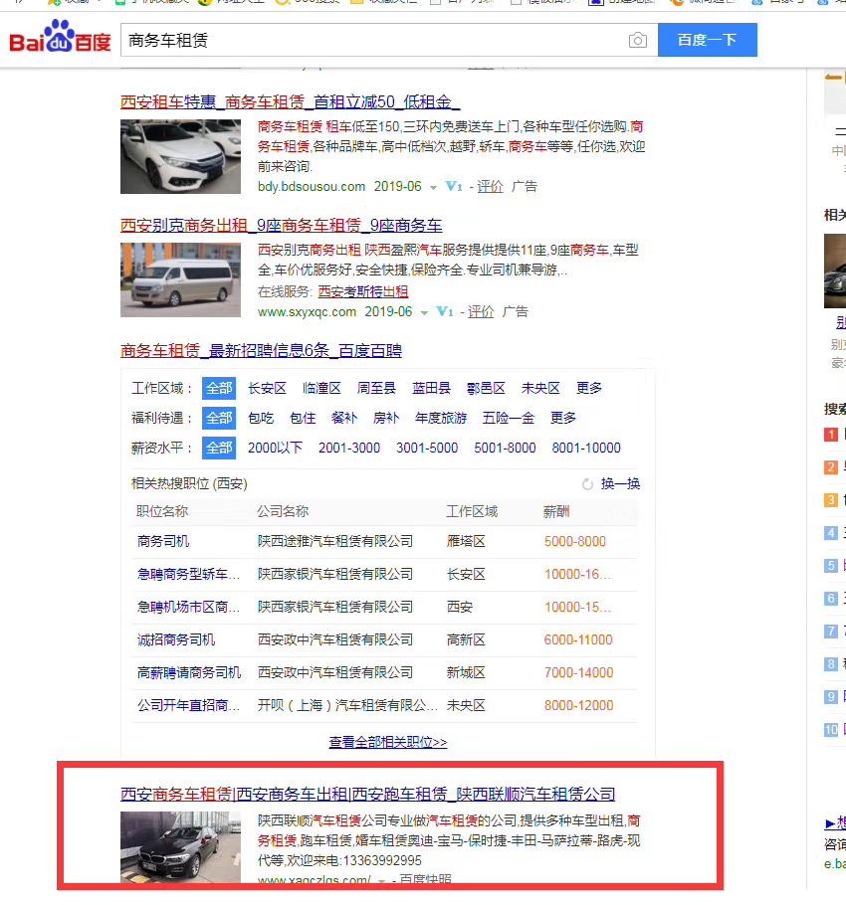
Task: Open the silver van result thumbnail
Action: [180, 279]
